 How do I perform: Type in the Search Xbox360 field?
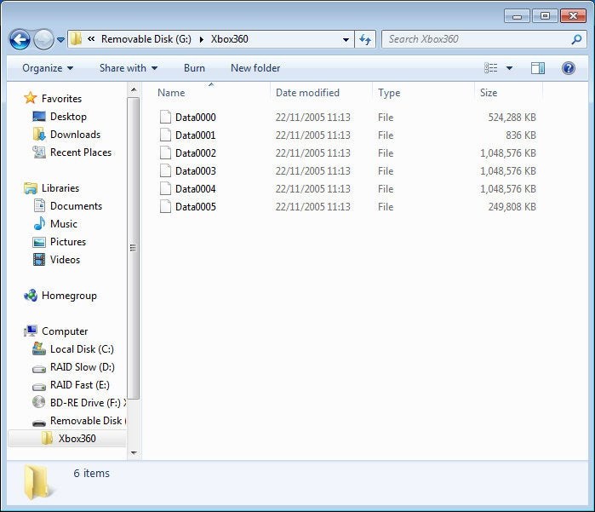[477, 39]
